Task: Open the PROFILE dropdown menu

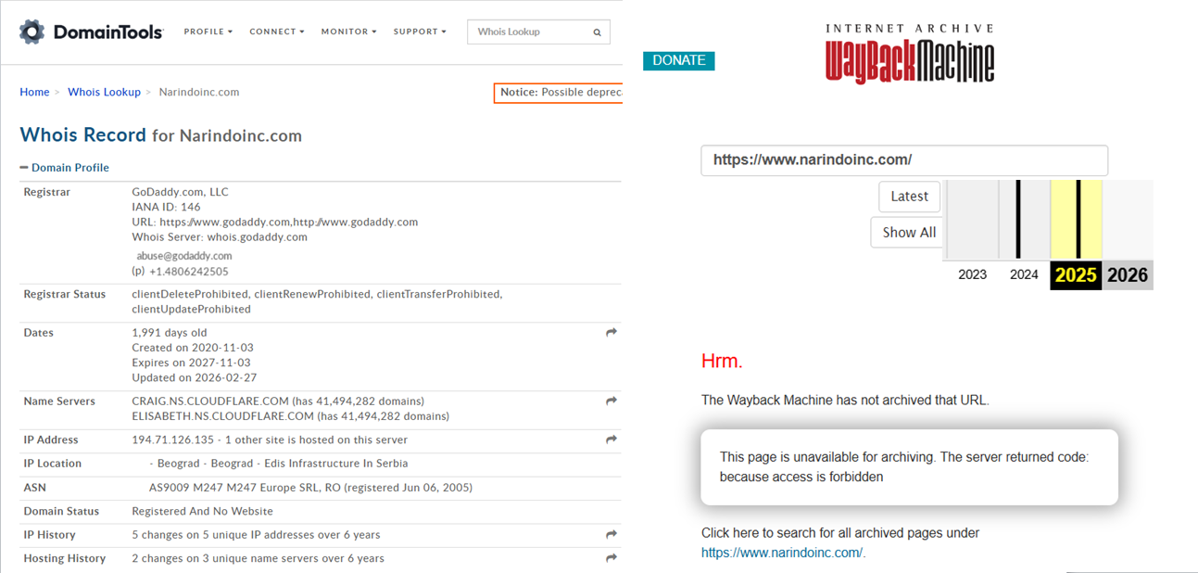Action: click(208, 32)
